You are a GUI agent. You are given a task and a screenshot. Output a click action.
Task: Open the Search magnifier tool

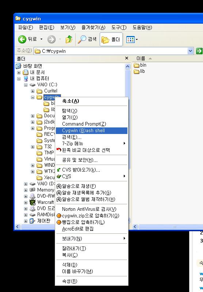[82, 39]
